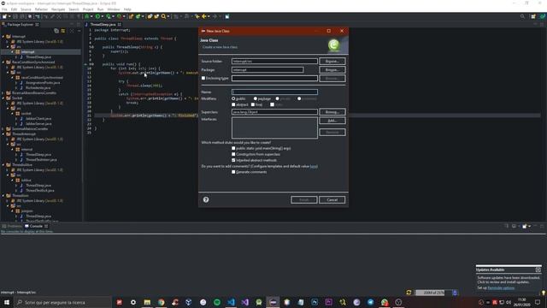This screenshot has width=547, height=308.
Task: Toggle Link with Editor in Package Explorer
Action: 63,31
